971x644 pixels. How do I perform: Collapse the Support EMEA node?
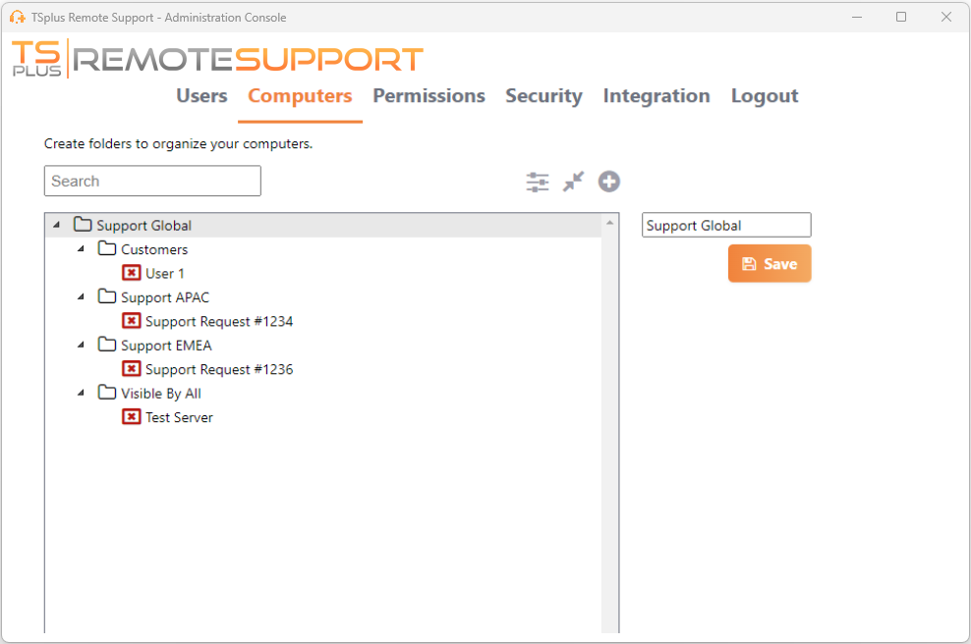[82, 345]
